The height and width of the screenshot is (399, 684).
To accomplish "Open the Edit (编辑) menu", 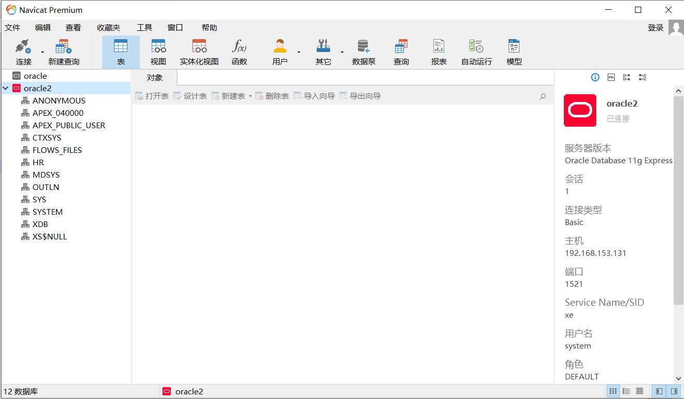I will (43, 28).
